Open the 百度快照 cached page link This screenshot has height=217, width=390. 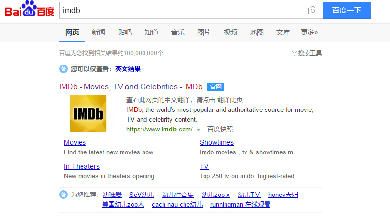220,130
